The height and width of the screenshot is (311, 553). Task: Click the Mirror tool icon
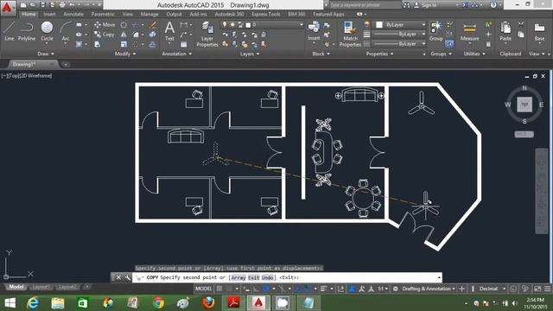coord(124,35)
